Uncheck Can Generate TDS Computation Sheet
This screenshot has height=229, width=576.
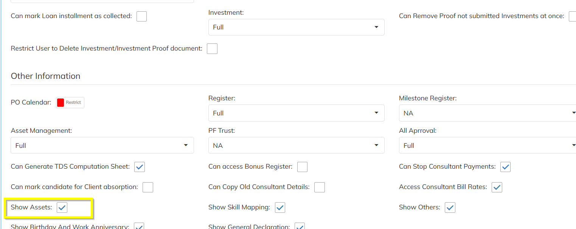pyautogui.click(x=140, y=167)
